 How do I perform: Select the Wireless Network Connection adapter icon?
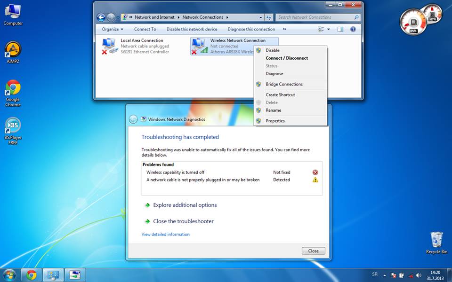coord(200,47)
